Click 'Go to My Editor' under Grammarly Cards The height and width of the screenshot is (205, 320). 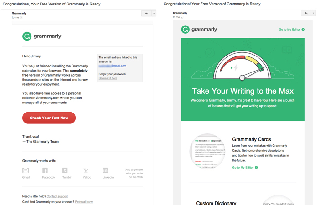coord(245,168)
